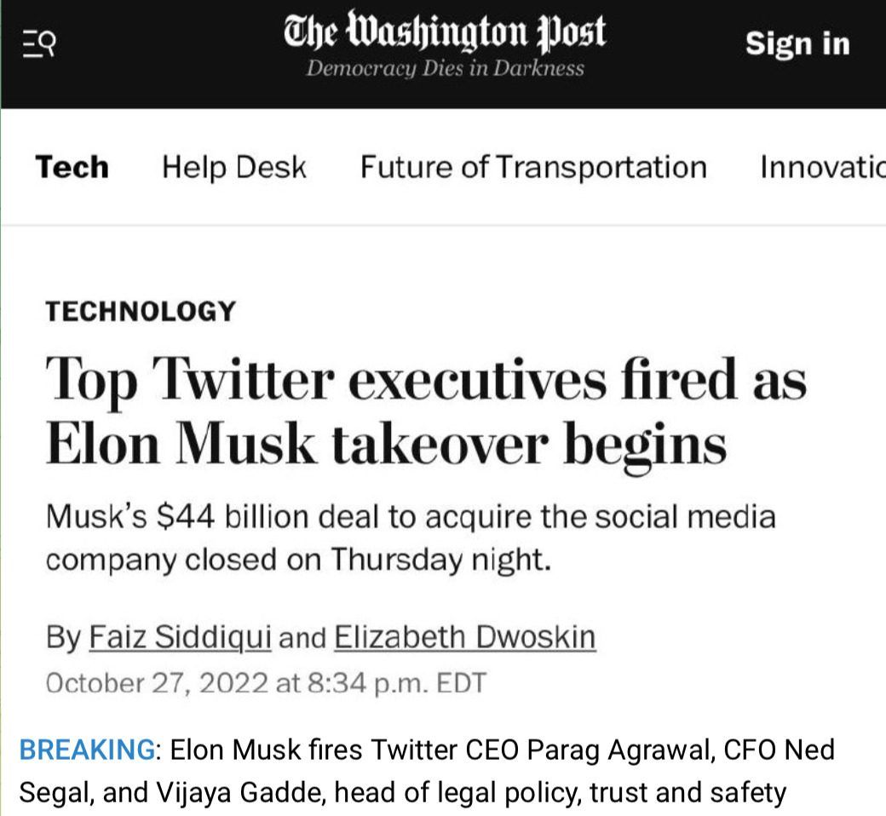Open the Help Desk tab
The height and width of the screenshot is (816, 886).
point(233,167)
